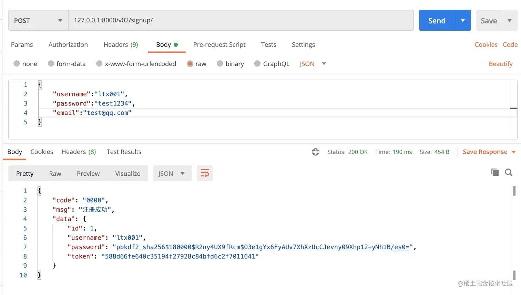
Task: Select the GraphQL radio option
Action: (x=257, y=64)
